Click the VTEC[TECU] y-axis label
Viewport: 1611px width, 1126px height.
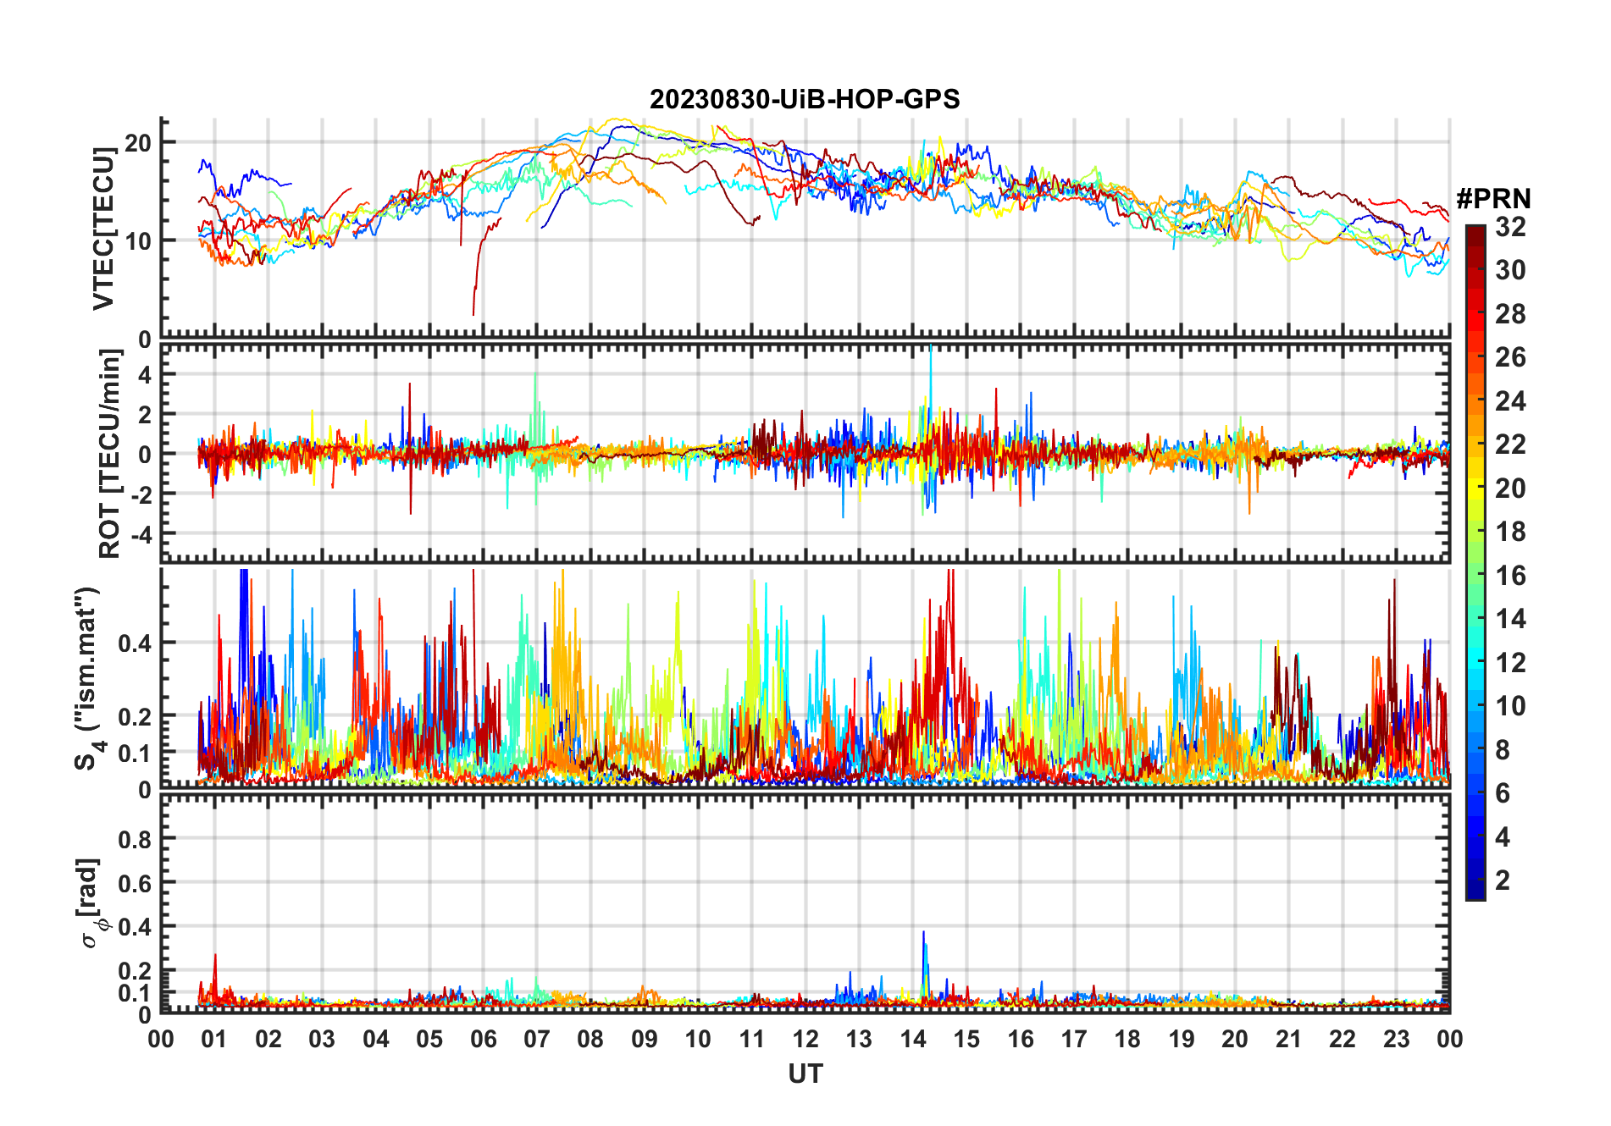103,229
